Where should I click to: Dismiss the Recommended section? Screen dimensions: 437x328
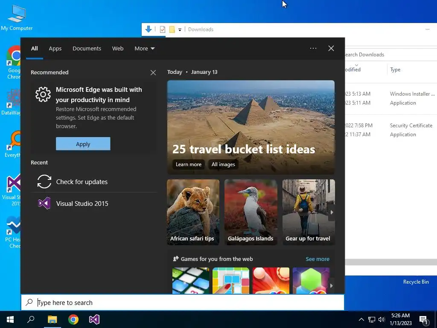tap(153, 73)
